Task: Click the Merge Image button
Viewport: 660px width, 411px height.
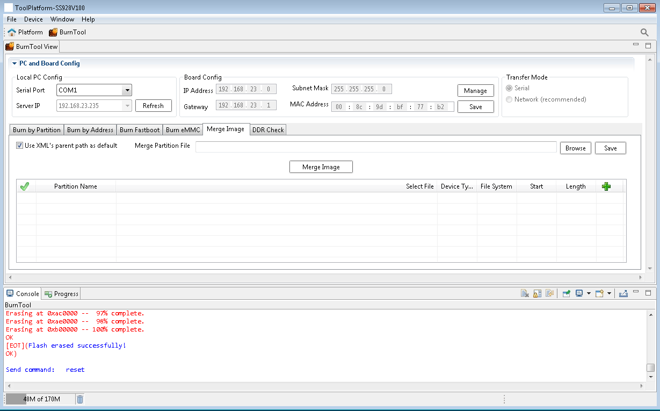Action: (321, 167)
